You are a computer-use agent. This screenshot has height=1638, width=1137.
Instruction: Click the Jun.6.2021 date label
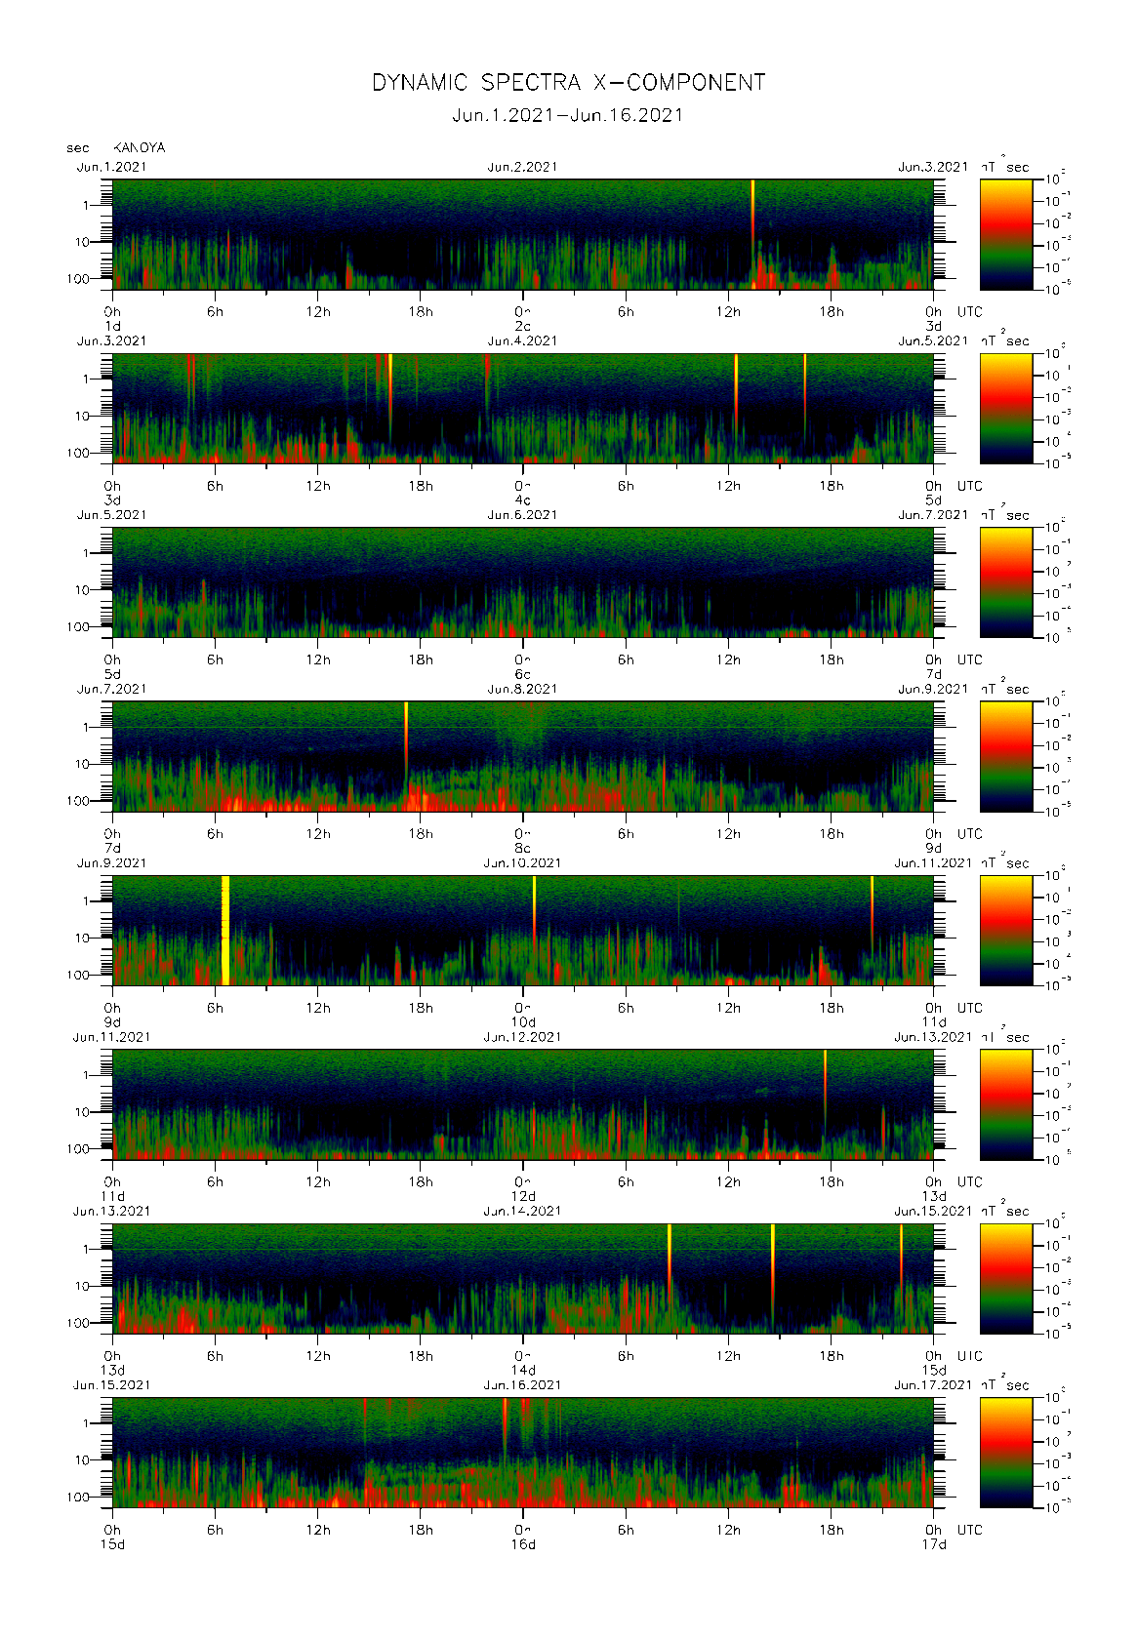tap(523, 515)
